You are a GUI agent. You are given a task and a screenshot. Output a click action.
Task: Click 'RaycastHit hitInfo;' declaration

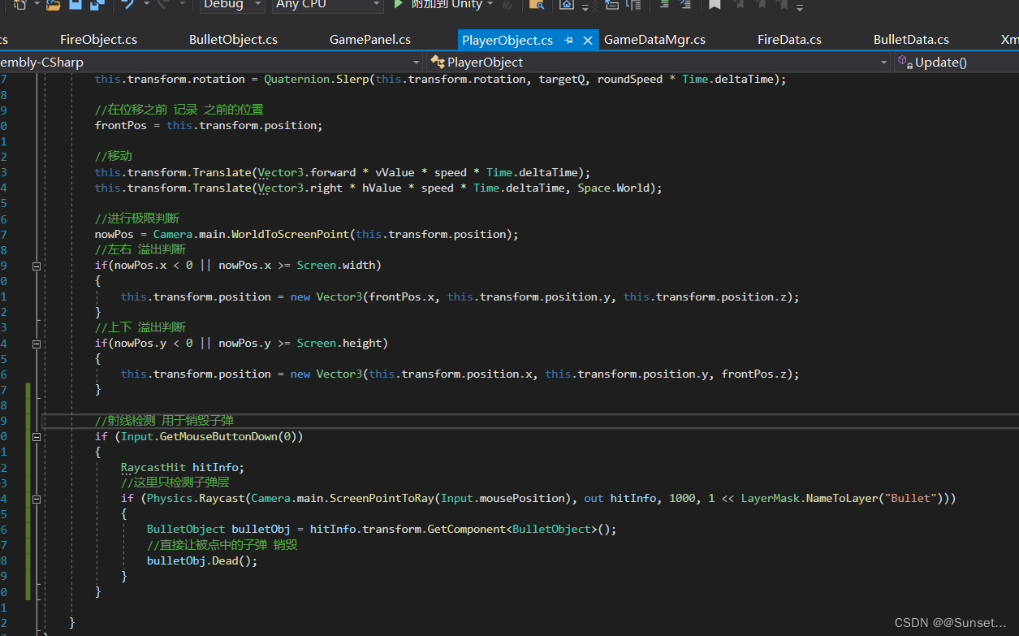pos(183,468)
